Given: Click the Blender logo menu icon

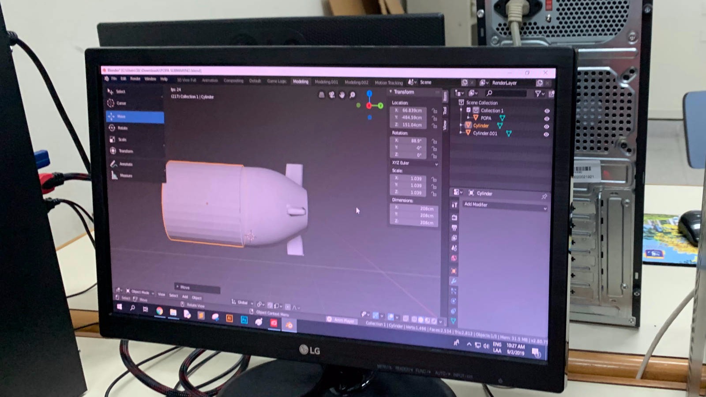Looking at the screenshot, I should click(x=106, y=79).
